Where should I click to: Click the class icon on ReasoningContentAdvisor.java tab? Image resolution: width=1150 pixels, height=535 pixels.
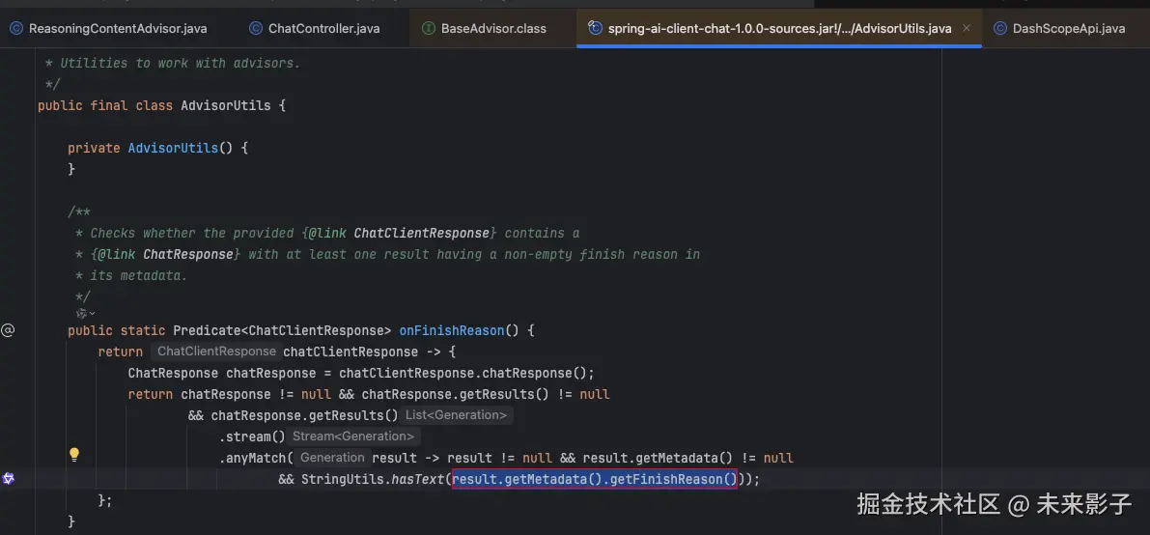point(16,29)
